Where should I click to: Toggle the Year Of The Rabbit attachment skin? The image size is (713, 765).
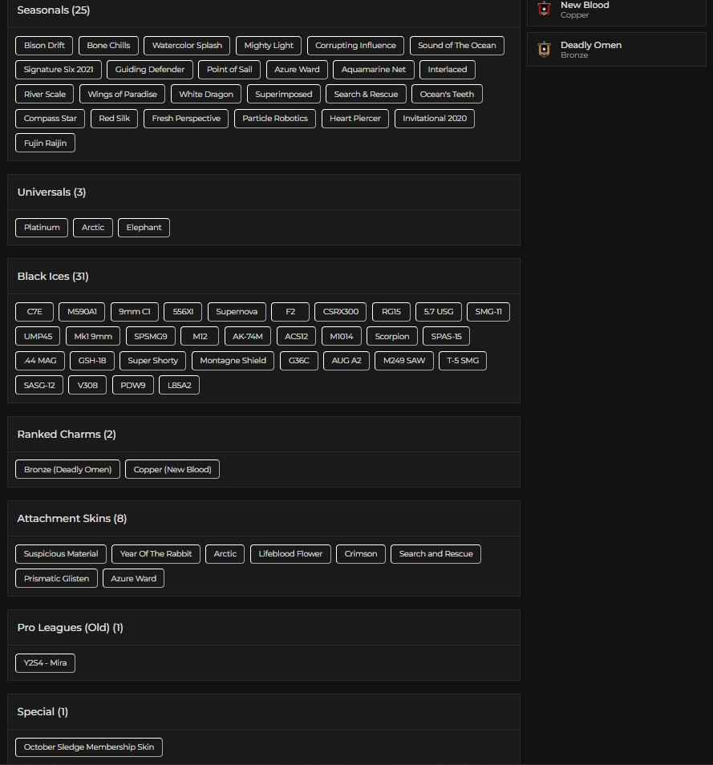156,553
